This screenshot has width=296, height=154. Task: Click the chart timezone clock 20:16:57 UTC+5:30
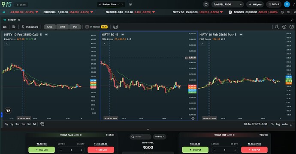coord(255,124)
